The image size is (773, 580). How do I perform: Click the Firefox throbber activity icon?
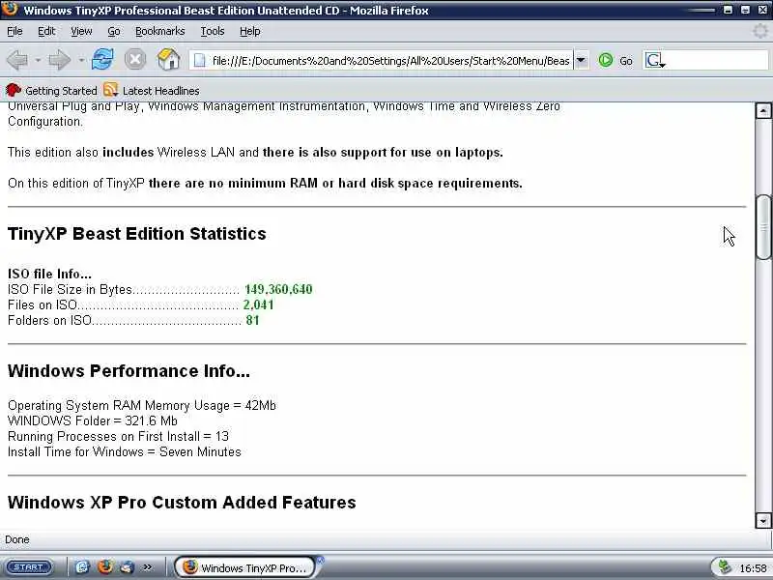(761, 31)
